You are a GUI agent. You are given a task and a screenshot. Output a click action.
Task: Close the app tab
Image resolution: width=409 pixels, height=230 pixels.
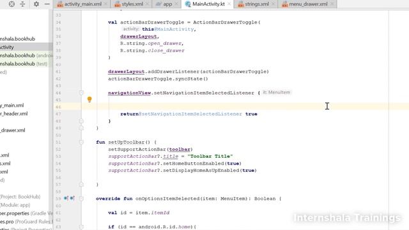176,4
